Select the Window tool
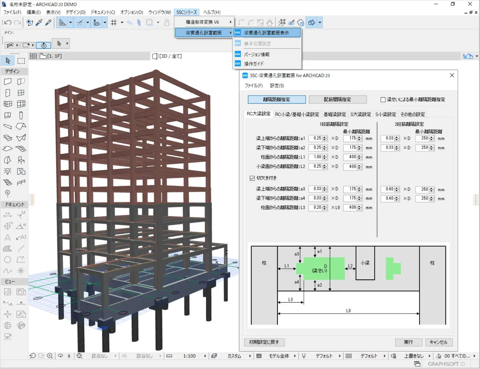480x369 pixels. point(21,93)
